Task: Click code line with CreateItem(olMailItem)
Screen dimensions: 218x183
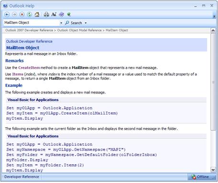Action: click(62, 113)
